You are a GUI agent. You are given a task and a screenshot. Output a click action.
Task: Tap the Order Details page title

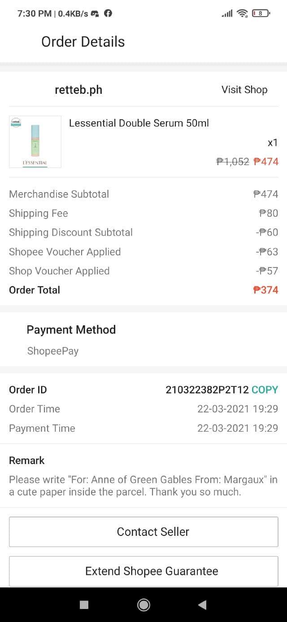pyautogui.click(x=83, y=42)
